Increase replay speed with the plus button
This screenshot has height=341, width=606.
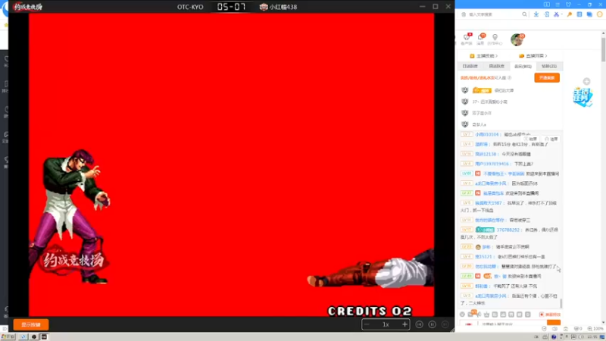pos(405,324)
